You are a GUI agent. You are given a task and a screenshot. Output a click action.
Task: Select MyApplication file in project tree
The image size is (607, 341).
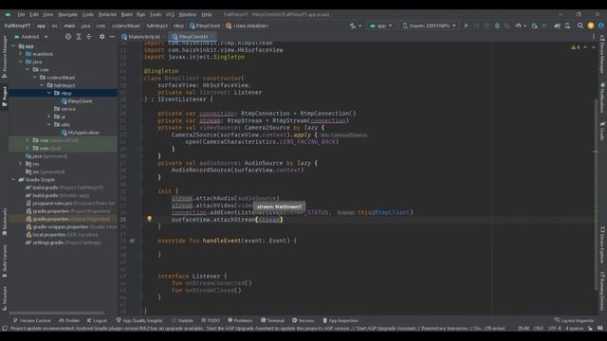pyautogui.click(x=80, y=133)
